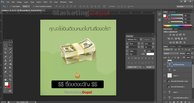The image size is (194, 103).
Task: Click the Quick Mask mode icon
Action: [6, 91]
